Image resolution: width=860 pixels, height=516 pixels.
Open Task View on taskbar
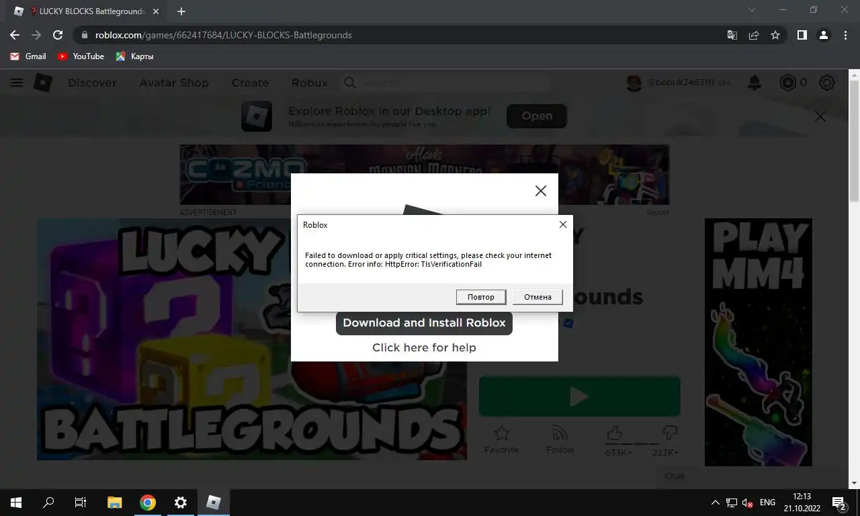pyautogui.click(x=81, y=502)
